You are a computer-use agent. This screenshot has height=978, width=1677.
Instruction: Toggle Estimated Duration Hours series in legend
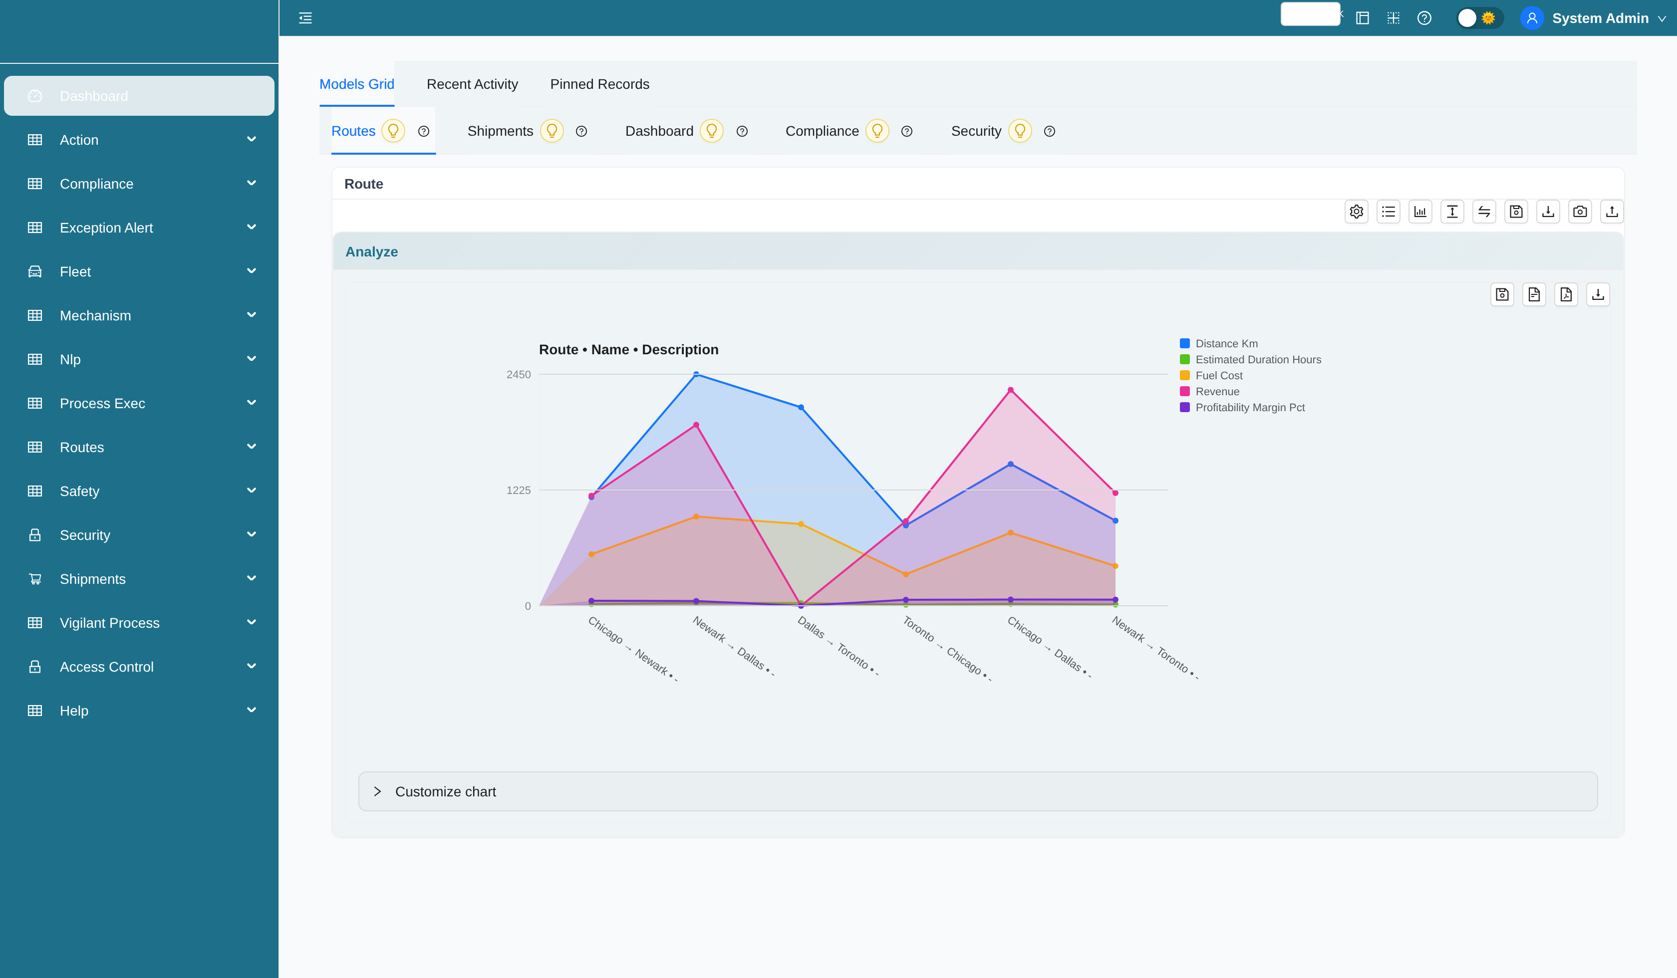click(x=1250, y=359)
